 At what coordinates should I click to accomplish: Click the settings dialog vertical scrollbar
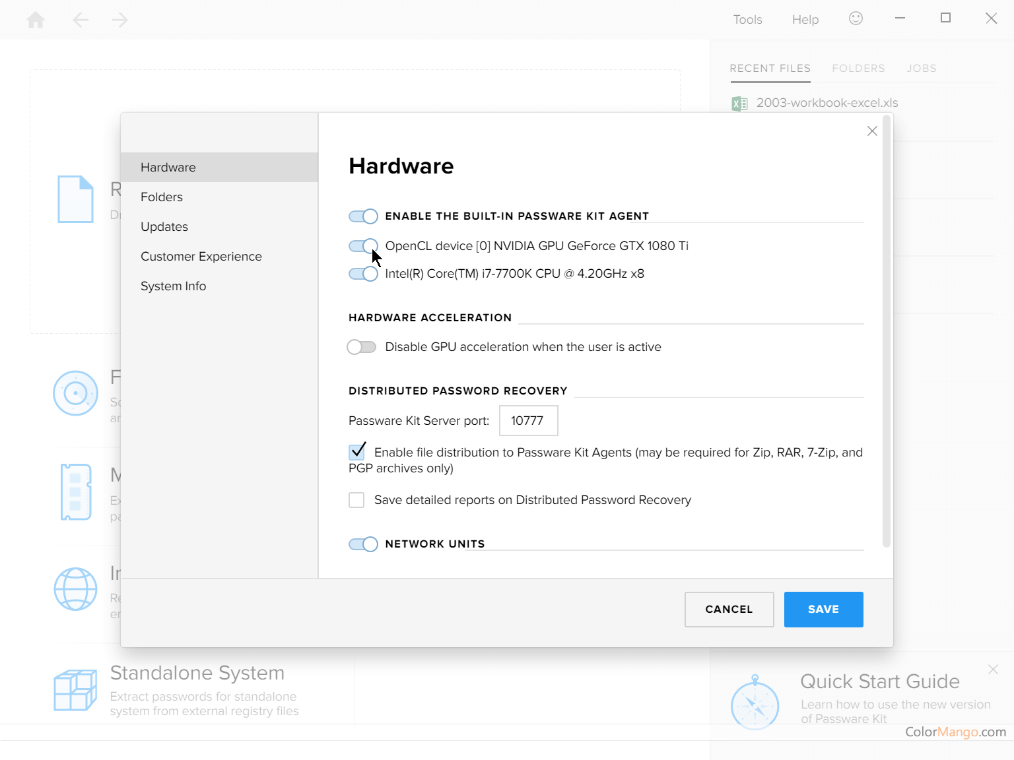pyautogui.click(x=886, y=332)
